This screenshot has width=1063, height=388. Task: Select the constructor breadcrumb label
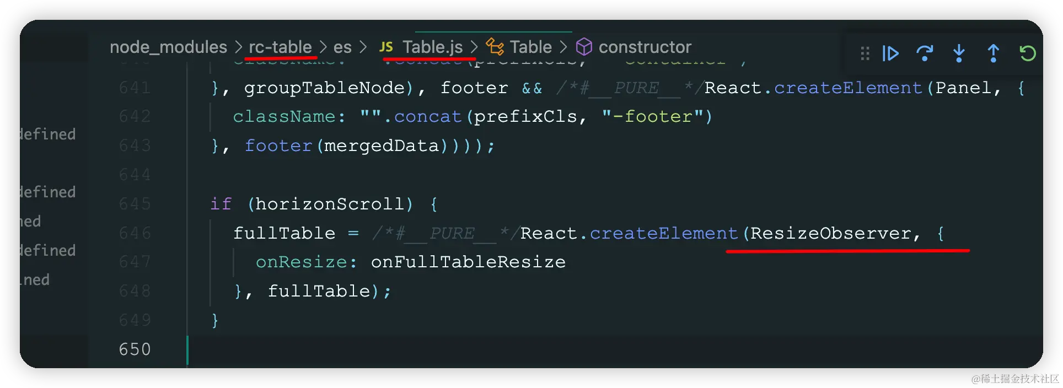[645, 47]
